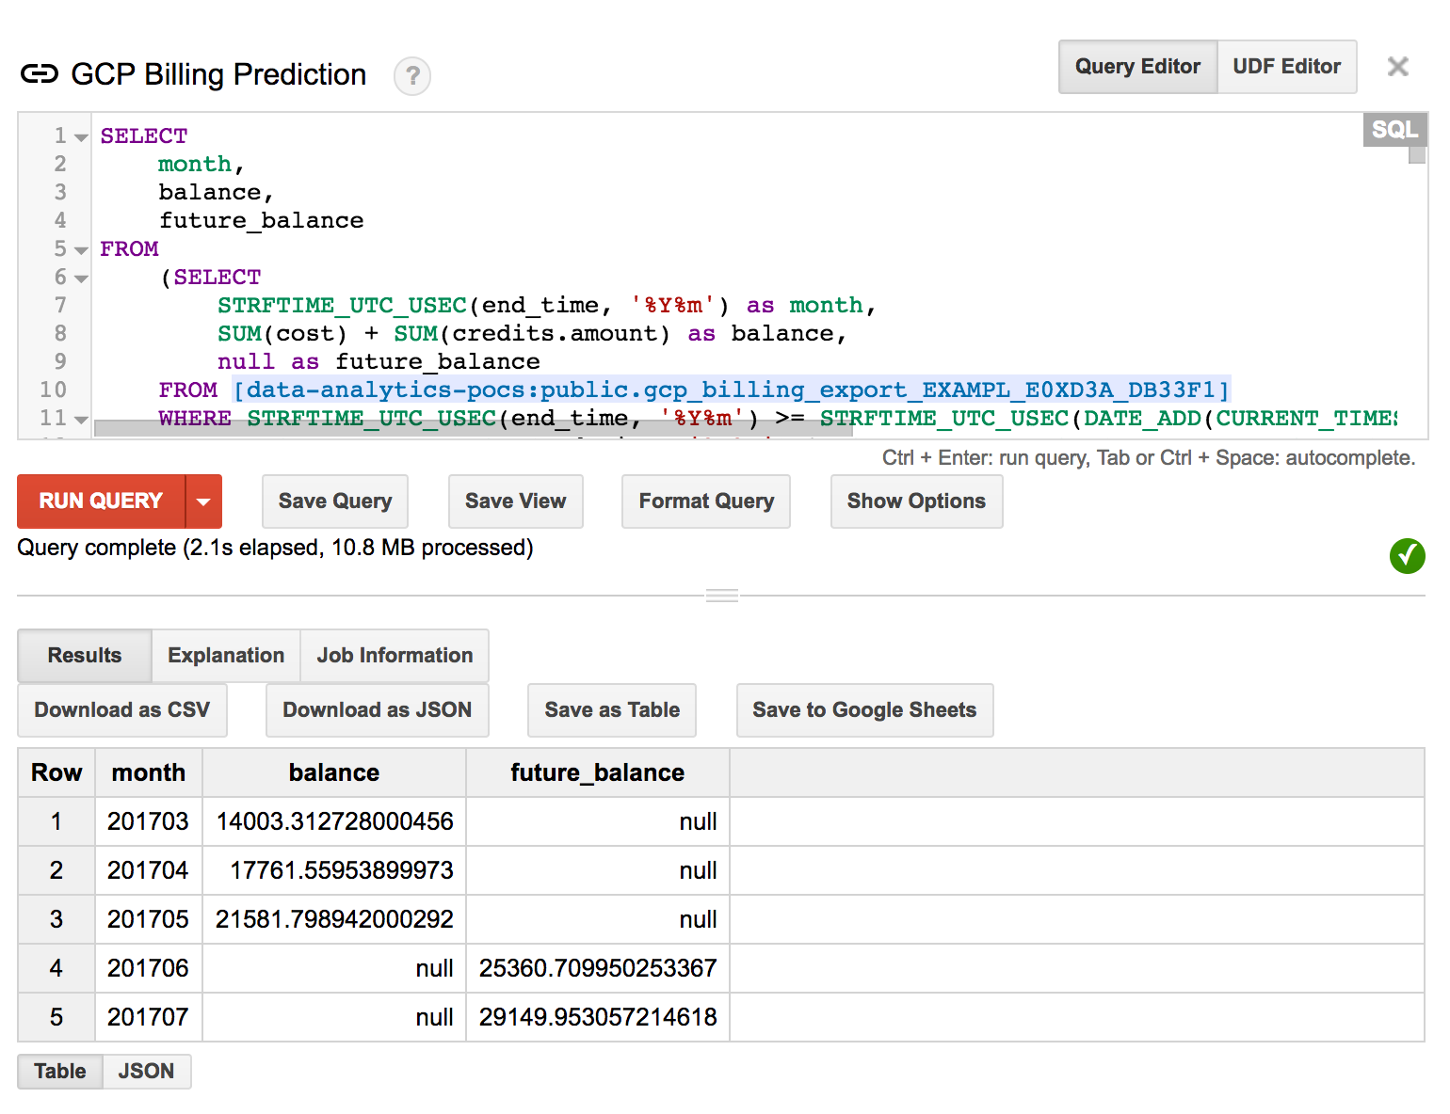Click the green query validation checkmark
Screen dimensions: 1450x1114
tap(1407, 556)
